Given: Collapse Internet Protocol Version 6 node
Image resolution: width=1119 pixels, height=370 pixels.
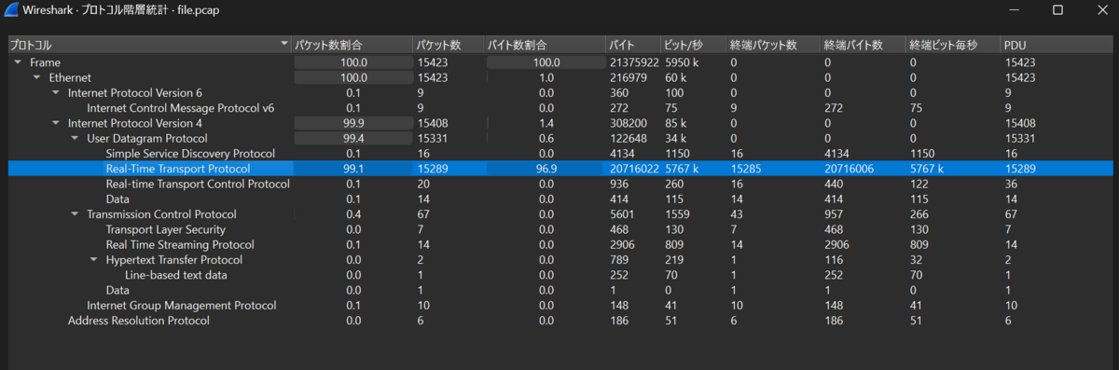Looking at the screenshot, I should pos(55,93).
